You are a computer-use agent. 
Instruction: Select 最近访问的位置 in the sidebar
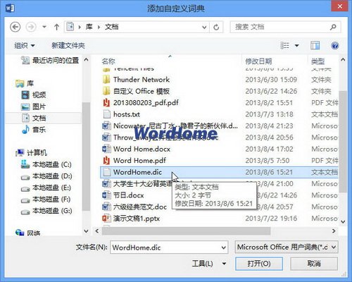coord(50,61)
